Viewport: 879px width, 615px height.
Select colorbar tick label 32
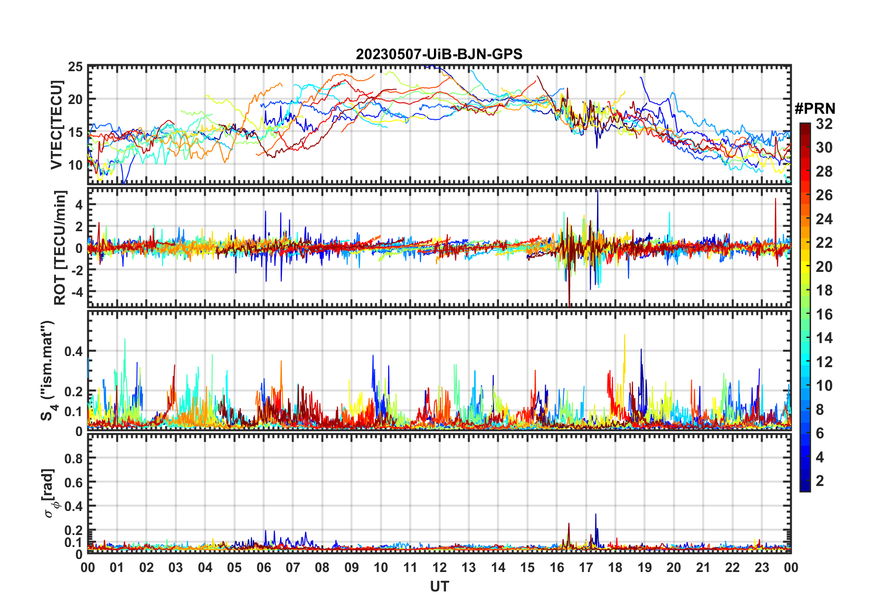(824, 124)
